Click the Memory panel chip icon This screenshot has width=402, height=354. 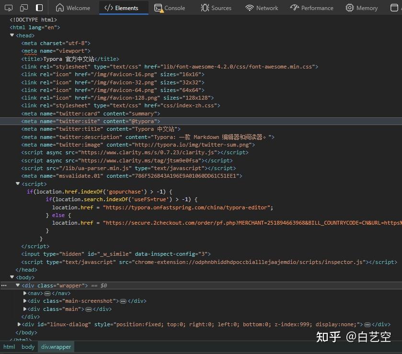coord(349,8)
